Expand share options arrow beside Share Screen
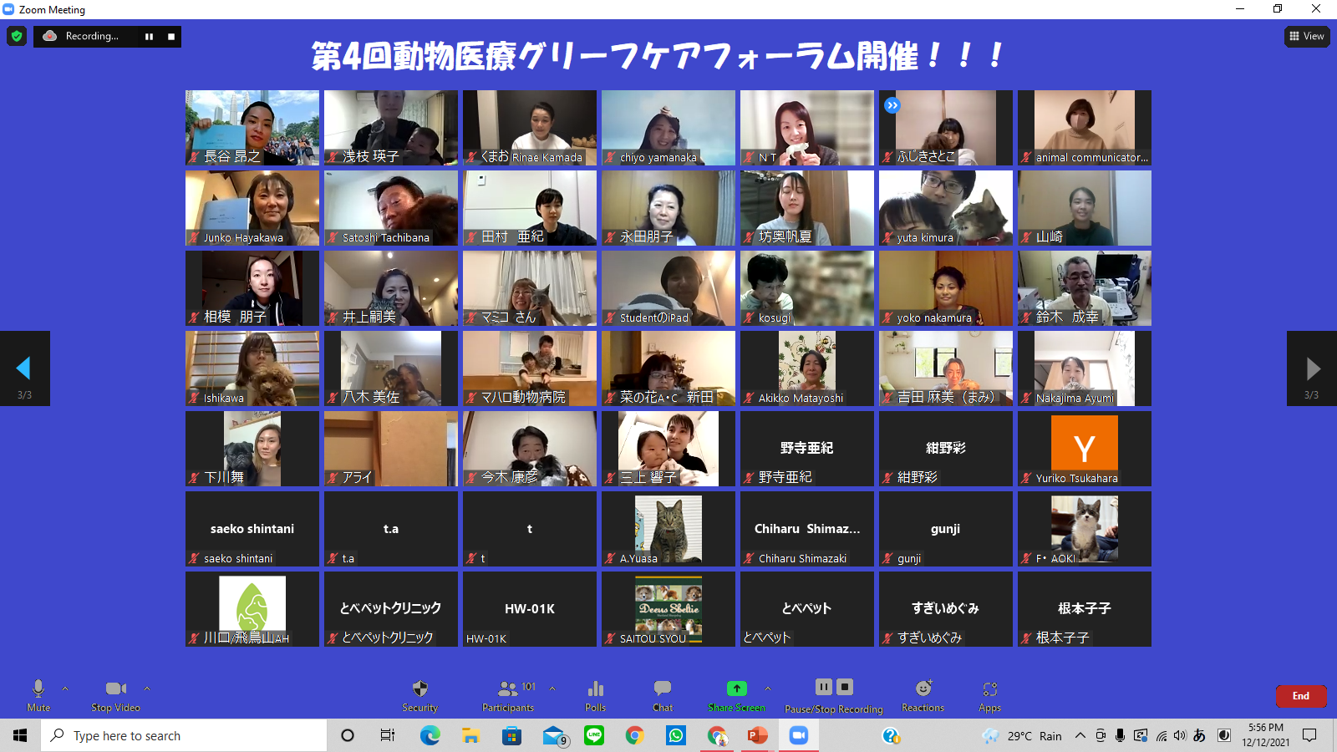Viewport: 1337px width, 752px height. [768, 688]
